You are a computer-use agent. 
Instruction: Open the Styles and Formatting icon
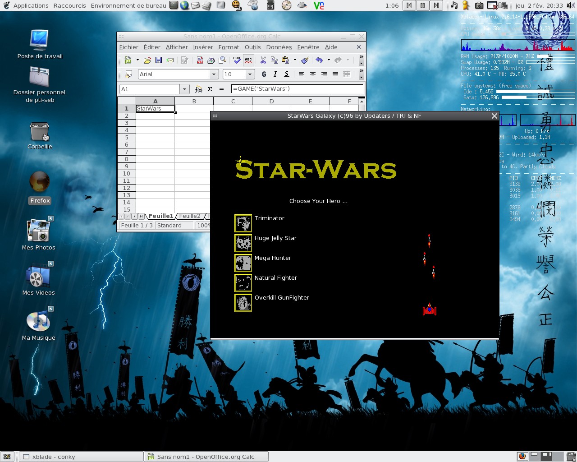point(128,74)
